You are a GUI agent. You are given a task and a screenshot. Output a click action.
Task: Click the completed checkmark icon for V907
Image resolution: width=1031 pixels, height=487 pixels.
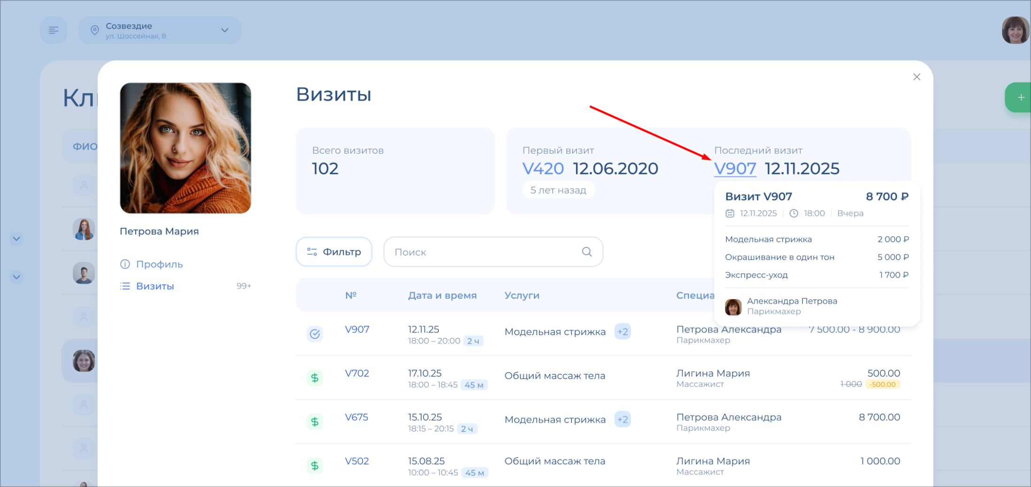pyautogui.click(x=315, y=334)
